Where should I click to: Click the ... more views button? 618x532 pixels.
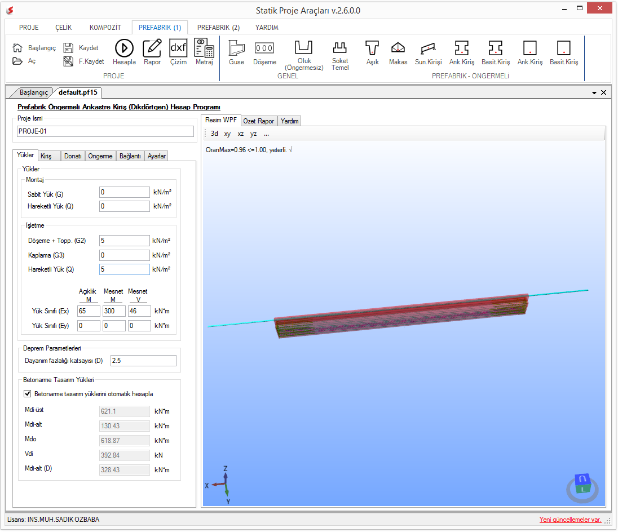[x=267, y=134]
